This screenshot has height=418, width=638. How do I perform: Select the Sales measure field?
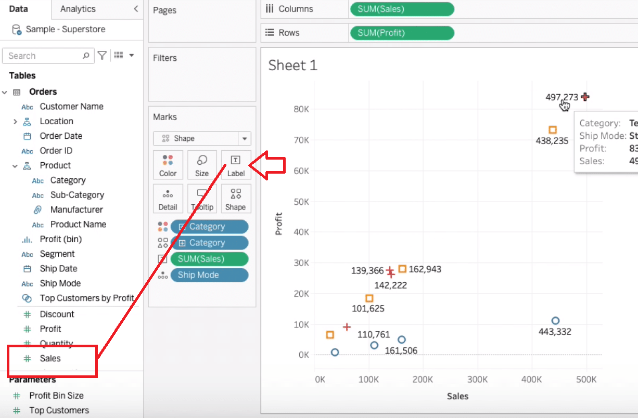point(50,359)
